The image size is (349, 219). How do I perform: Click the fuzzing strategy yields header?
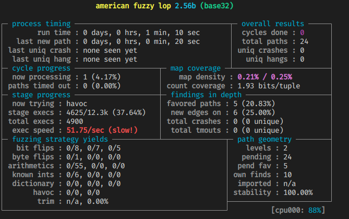59,140
